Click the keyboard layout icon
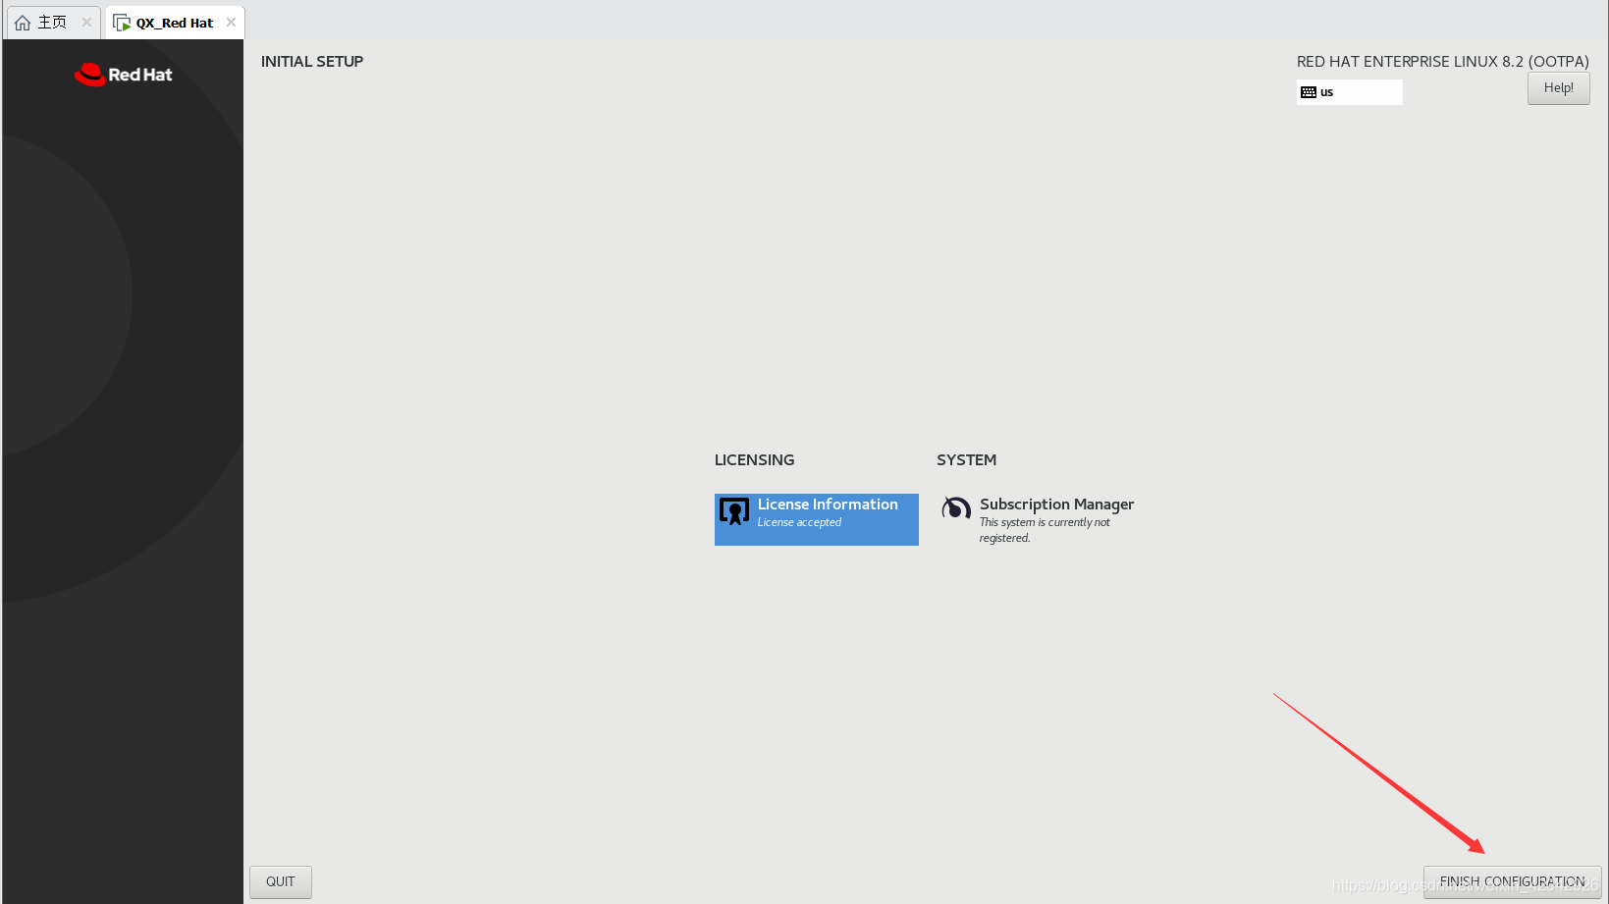The width and height of the screenshot is (1609, 904). pyautogui.click(x=1309, y=92)
